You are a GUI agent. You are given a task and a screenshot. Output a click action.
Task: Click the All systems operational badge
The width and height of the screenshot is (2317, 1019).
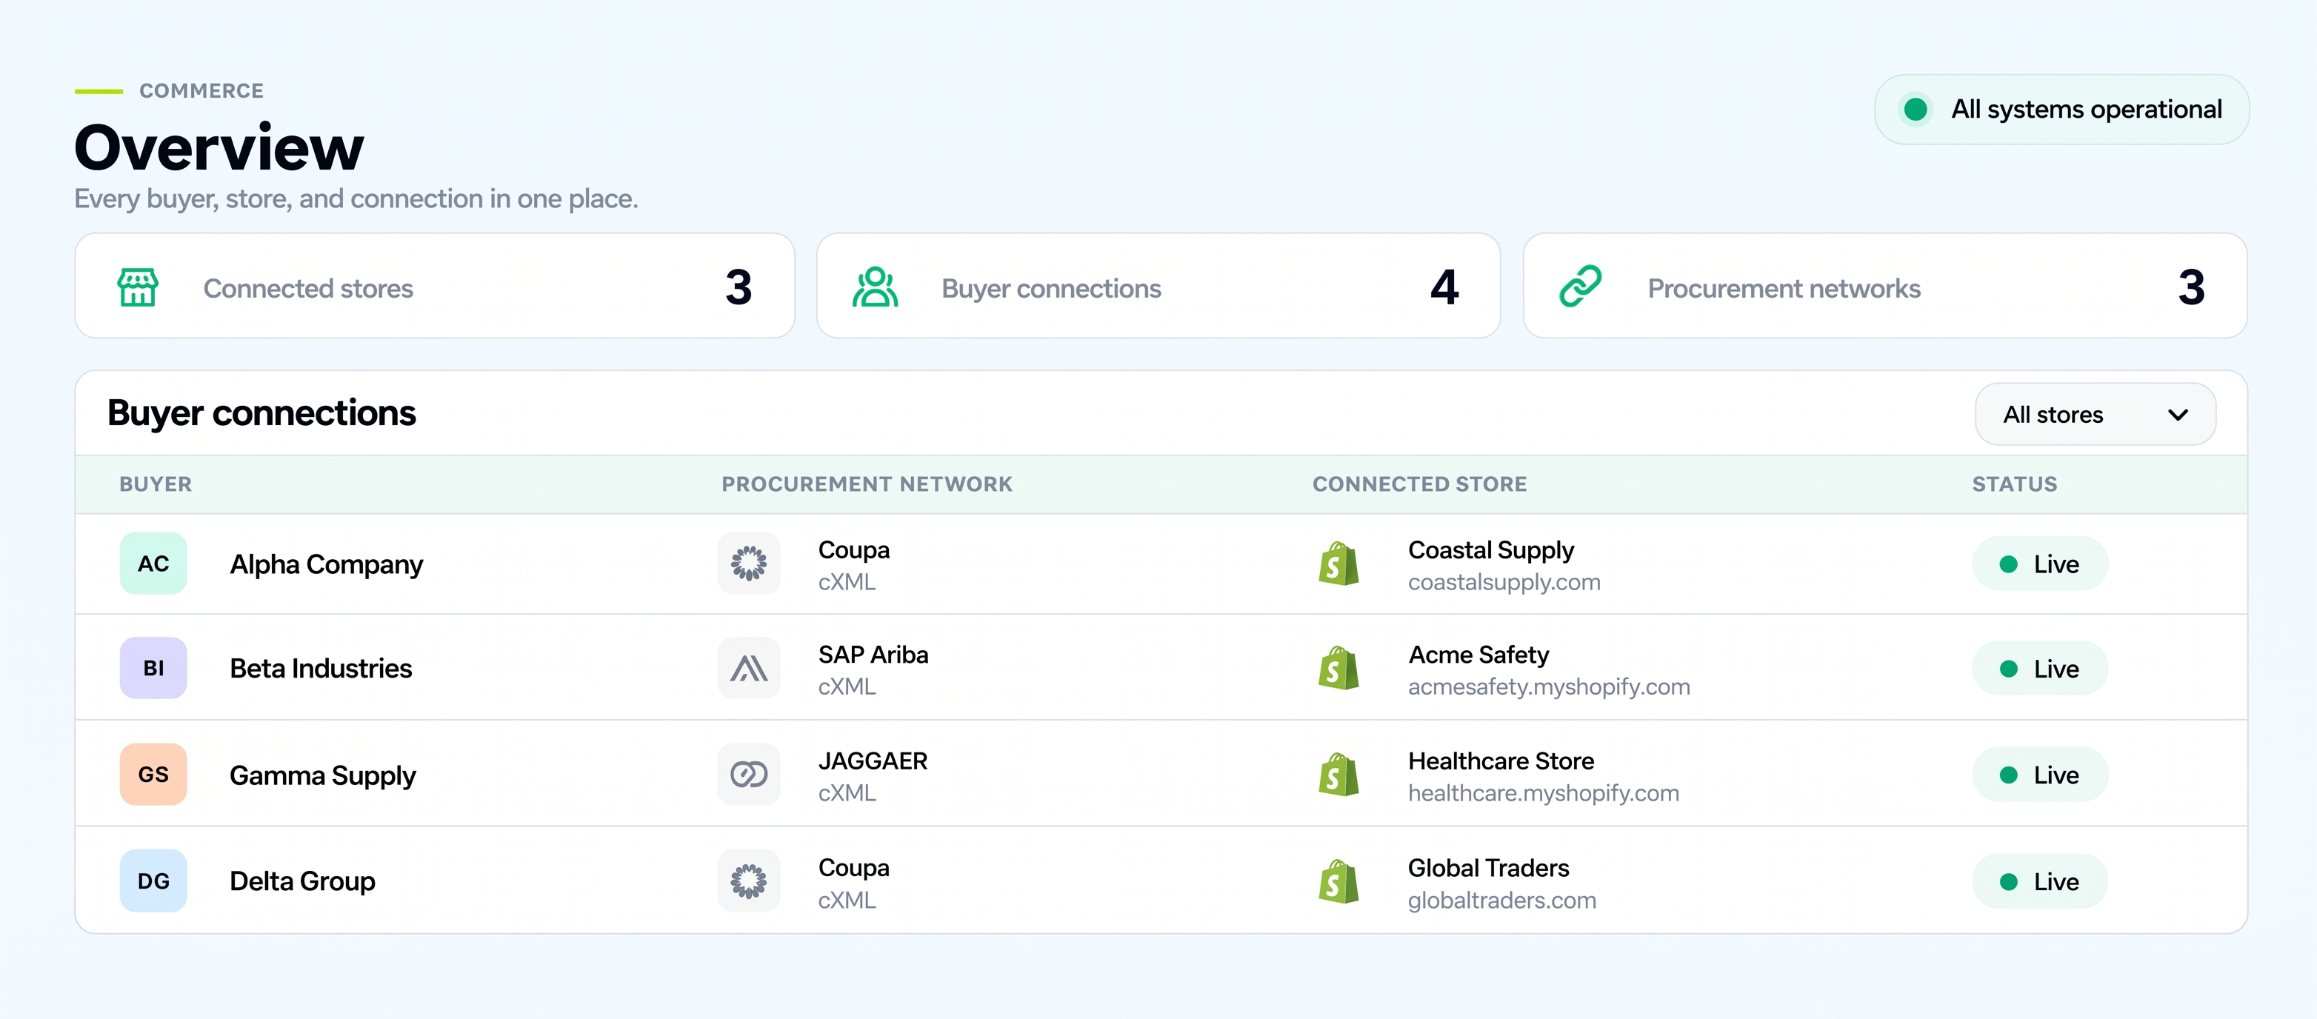(2061, 110)
